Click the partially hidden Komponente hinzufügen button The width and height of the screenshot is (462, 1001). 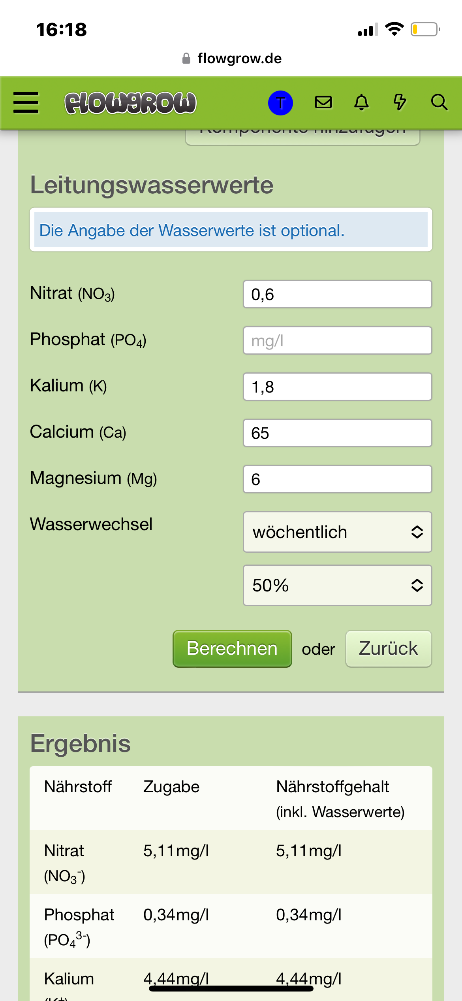click(x=302, y=137)
